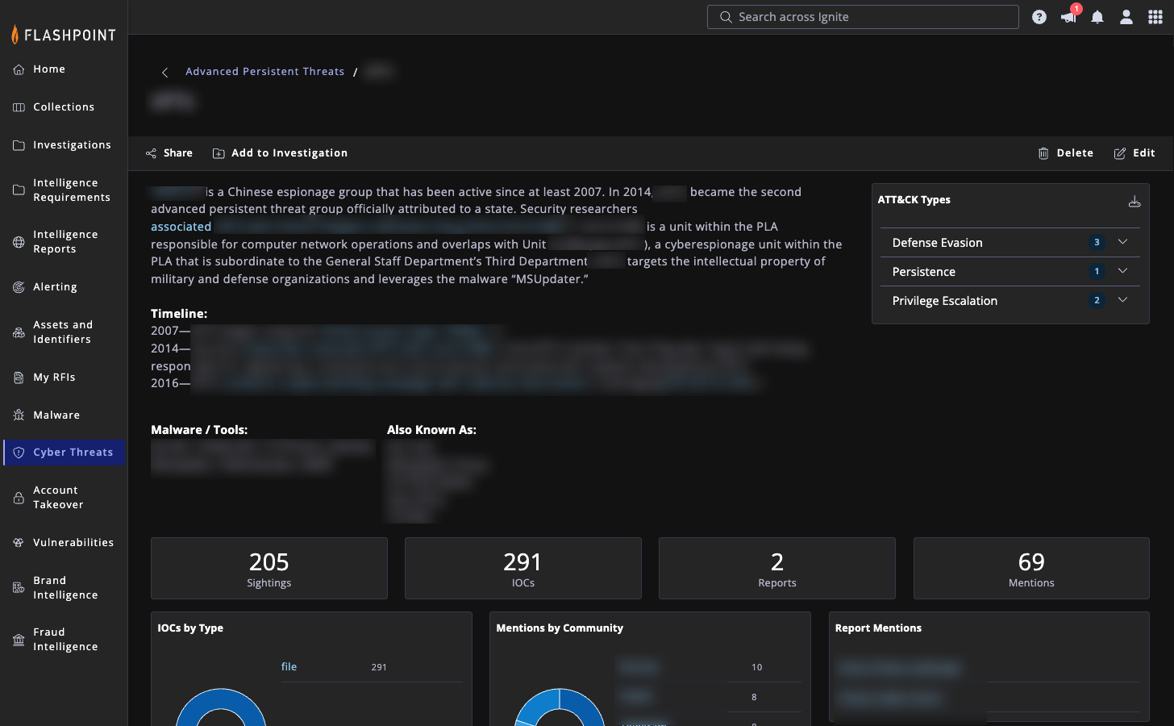Open the 205 Sightings card
This screenshot has width=1174, height=726.
tap(269, 568)
